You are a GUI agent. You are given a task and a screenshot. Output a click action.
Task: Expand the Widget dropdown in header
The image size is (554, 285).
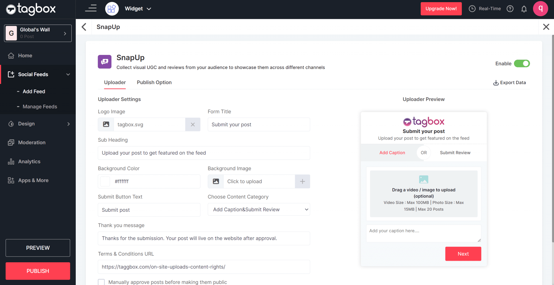[x=138, y=9]
